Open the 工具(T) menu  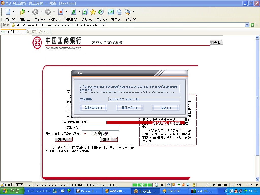point(102,20)
